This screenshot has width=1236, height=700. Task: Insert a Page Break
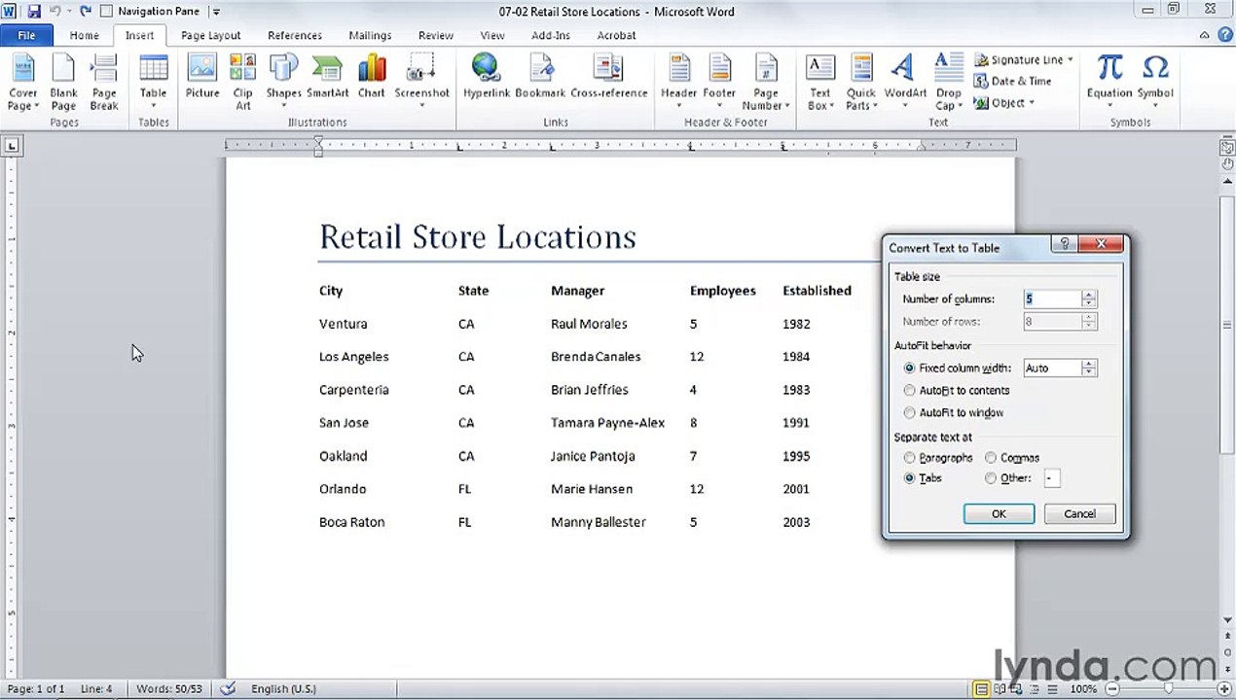[104, 83]
